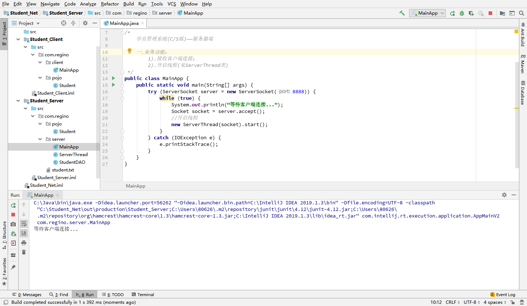The height and width of the screenshot is (306, 527).
Task: Open the Event Log
Action: tap(502, 294)
